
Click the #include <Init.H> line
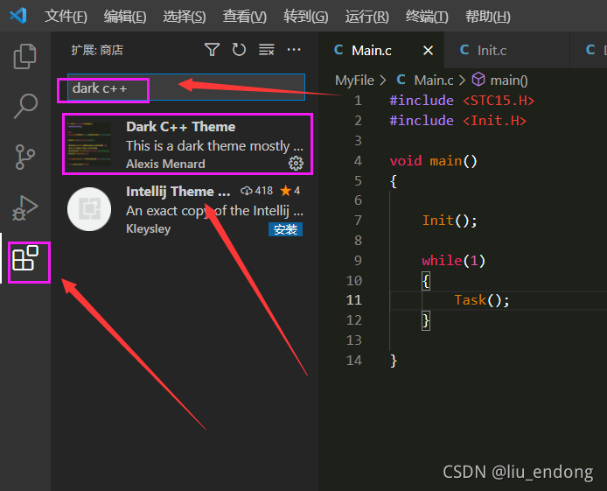[x=458, y=121]
